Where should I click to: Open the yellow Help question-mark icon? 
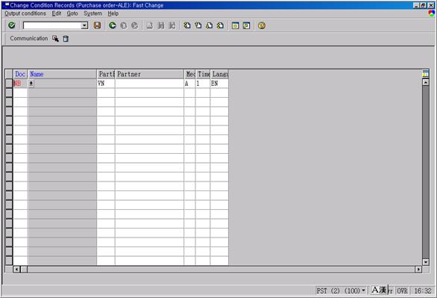point(262,25)
